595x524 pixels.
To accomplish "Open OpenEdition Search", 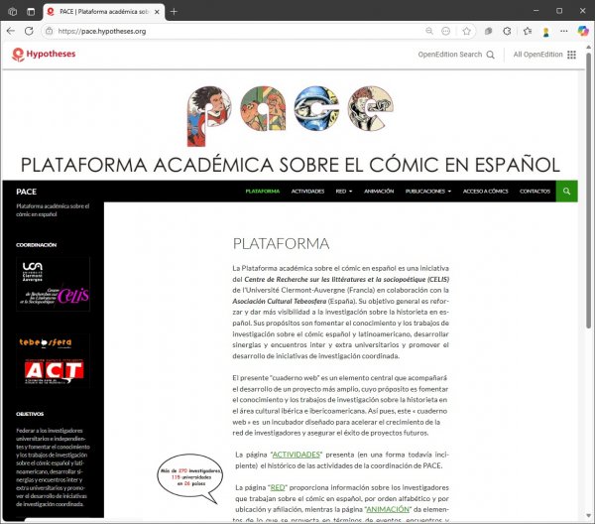I will pos(456,55).
